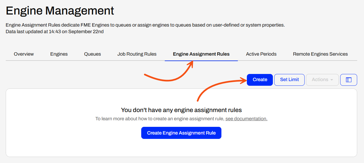Click "You don't have any engine assignment rules" message

click(181, 110)
